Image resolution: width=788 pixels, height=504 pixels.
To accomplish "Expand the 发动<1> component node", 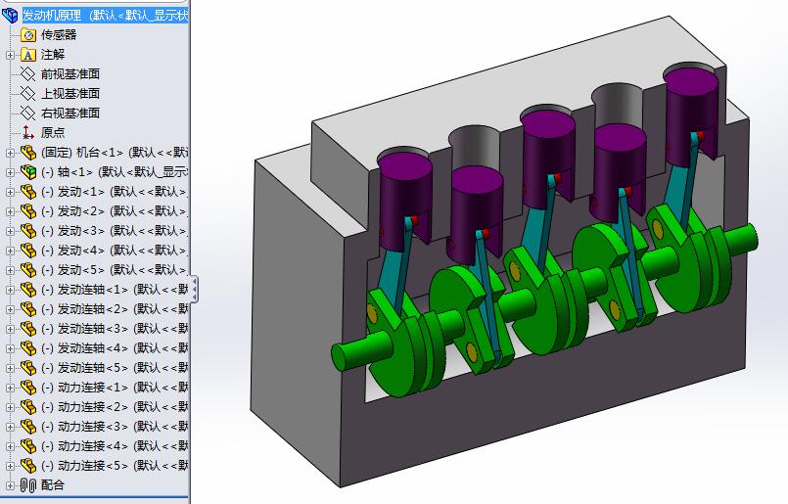I will pos(10,193).
